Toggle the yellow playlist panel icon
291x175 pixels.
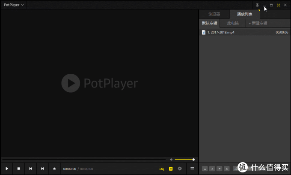pos(171,169)
